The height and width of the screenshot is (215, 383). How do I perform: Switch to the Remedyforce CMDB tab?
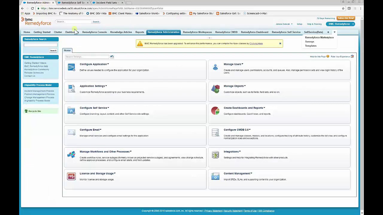pyautogui.click(x=226, y=32)
